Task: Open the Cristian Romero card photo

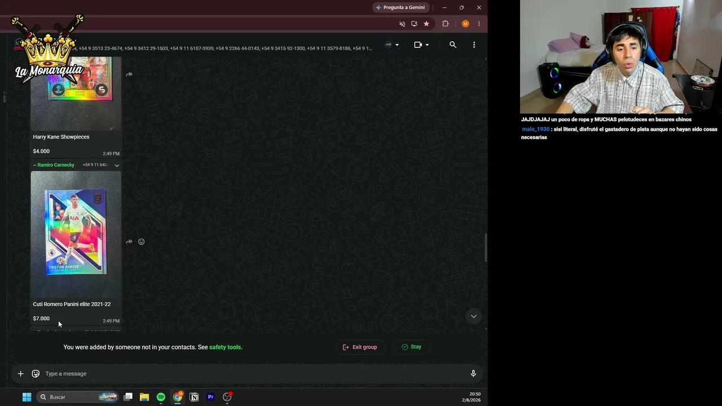Action: (x=76, y=233)
